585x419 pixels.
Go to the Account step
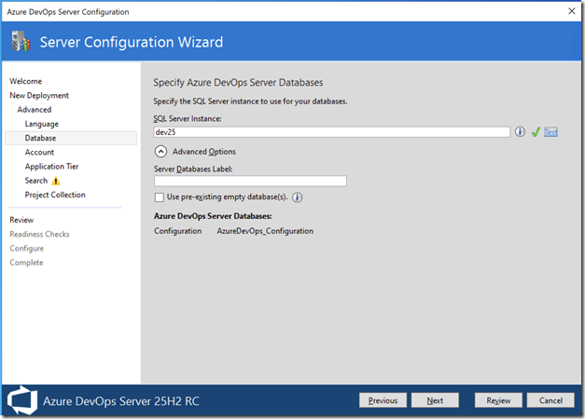pyautogui.click(x=39, y=153)
